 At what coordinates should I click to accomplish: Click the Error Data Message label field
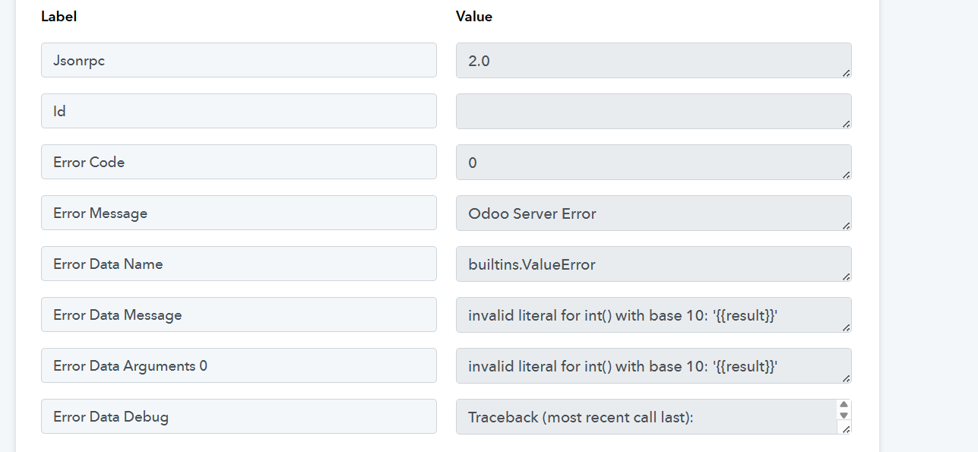coord(239,315)
